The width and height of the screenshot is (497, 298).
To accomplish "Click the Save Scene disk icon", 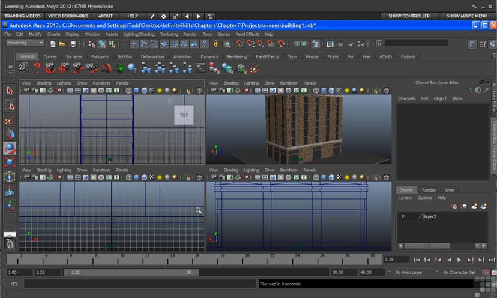I will (73, 44).
